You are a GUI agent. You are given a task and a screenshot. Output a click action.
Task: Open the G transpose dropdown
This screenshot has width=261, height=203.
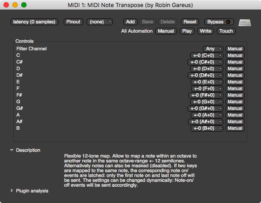(x=207, y=102)
